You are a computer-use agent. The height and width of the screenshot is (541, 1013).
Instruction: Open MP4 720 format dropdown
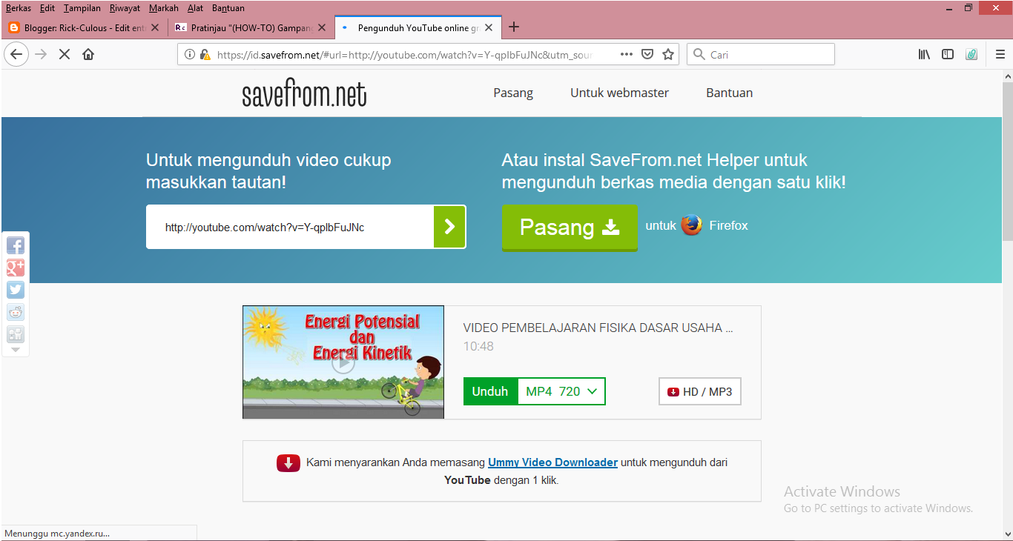[x=561, y=391]
